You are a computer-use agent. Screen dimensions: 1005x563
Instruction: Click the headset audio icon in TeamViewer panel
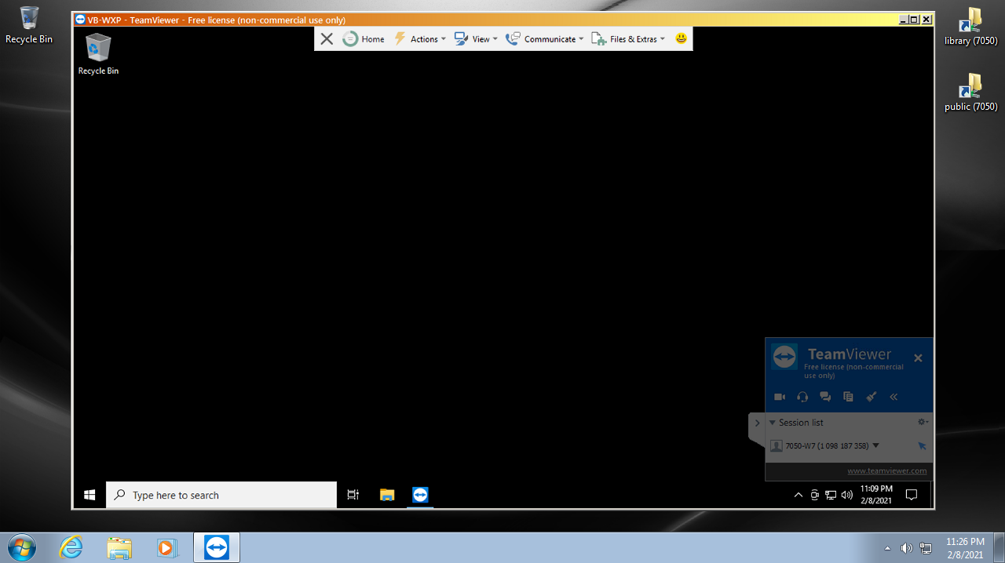pos(802,397)
